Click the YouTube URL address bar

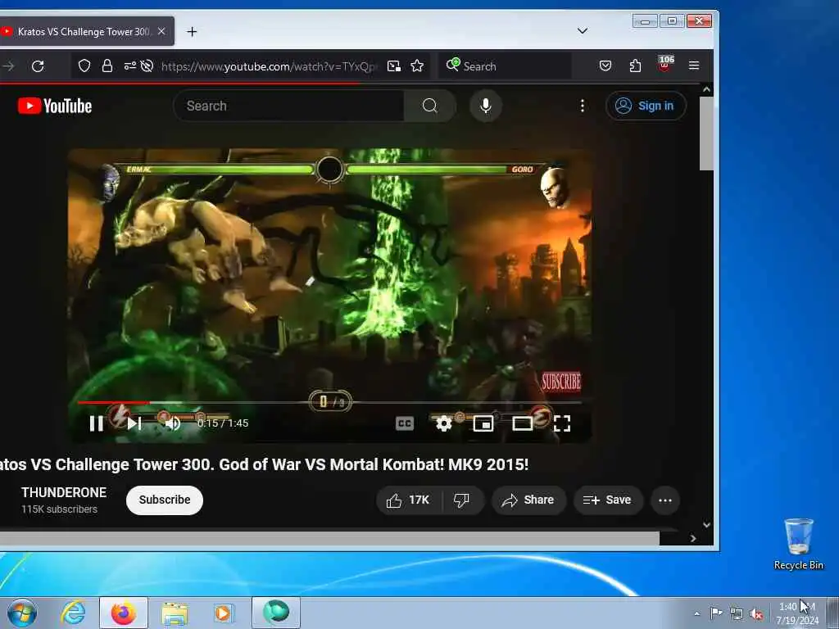(269, 66)
